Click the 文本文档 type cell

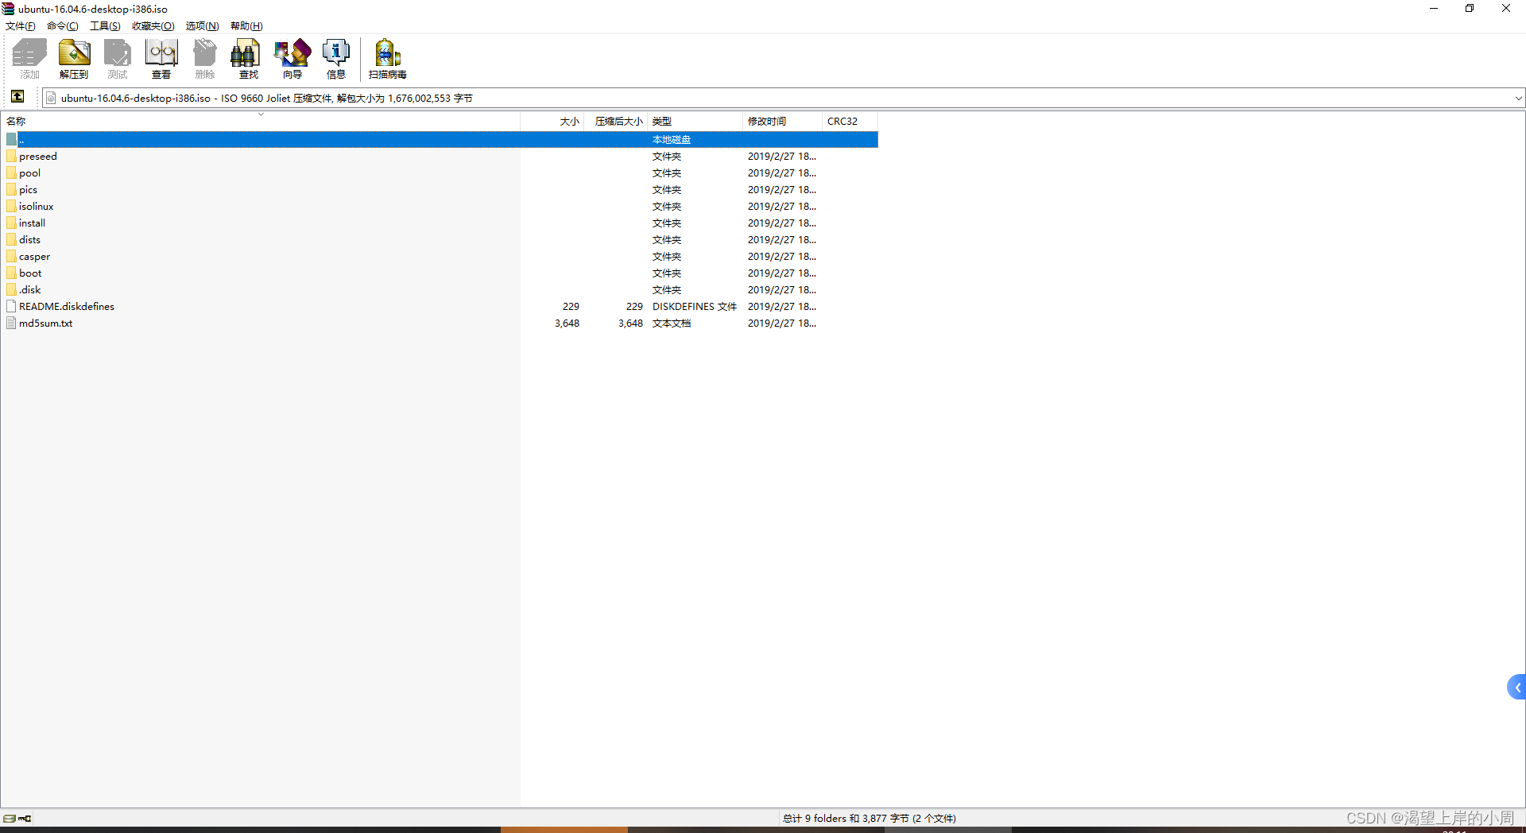(672, 323)
